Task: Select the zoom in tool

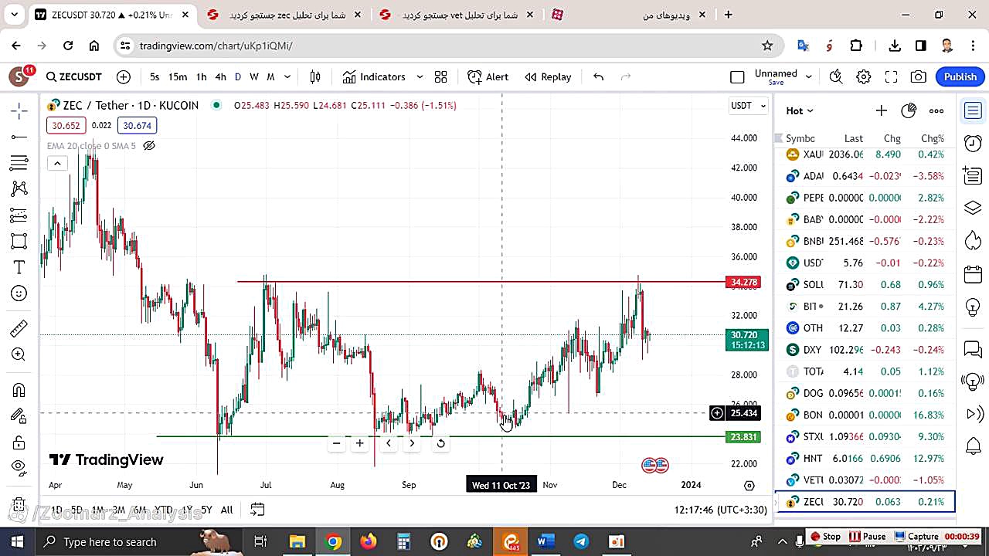Action: [19, 355]
